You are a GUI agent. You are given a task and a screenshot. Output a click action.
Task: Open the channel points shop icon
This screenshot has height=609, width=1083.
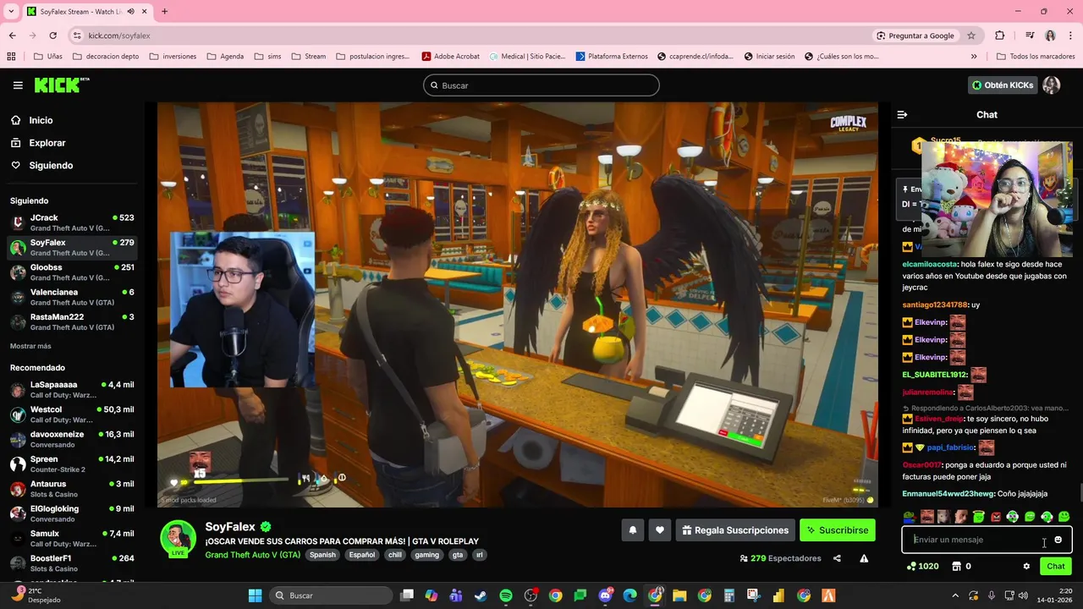click(957, 566)
